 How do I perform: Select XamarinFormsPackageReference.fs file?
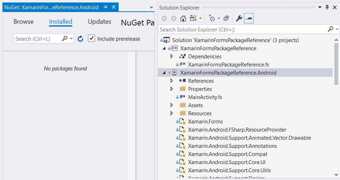point(228,65)
